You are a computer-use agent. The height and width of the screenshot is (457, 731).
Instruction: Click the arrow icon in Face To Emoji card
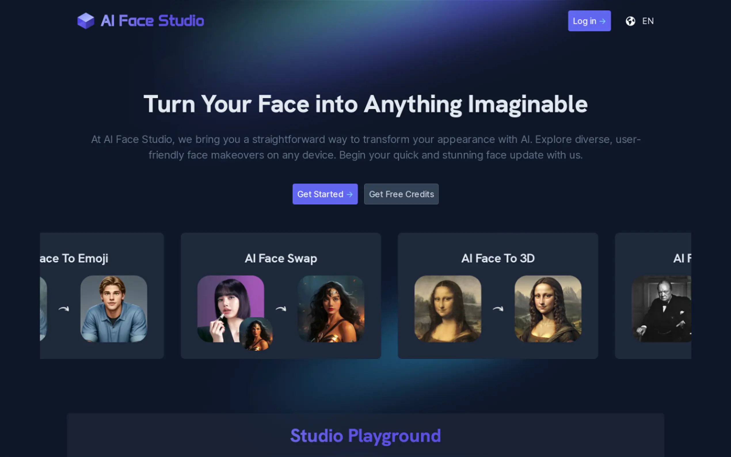[64, 309]
